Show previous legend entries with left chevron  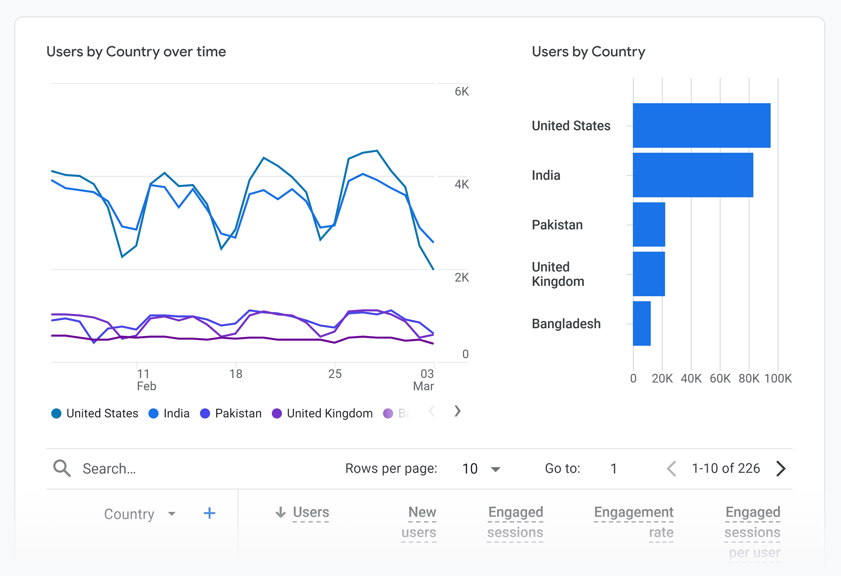click(431, 411)
